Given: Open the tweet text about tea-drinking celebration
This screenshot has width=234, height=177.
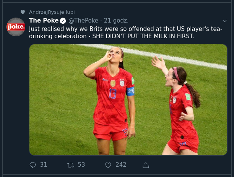Looking at the screenshot, I should click(126, 32).
